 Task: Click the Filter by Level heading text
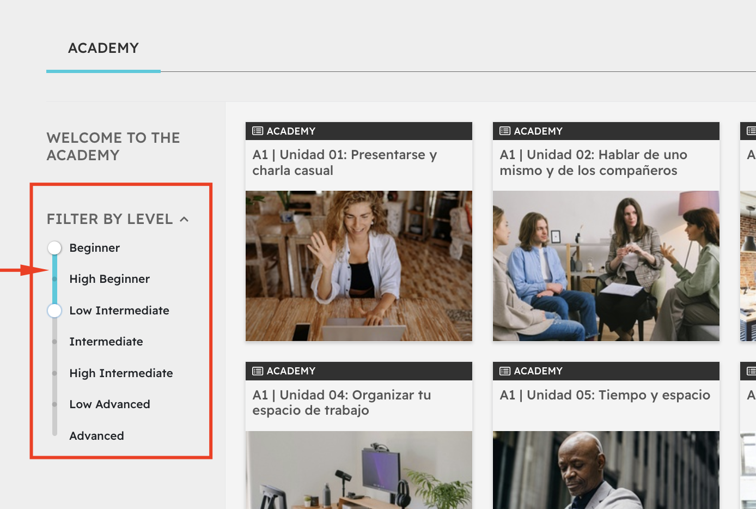pos(109,219)
